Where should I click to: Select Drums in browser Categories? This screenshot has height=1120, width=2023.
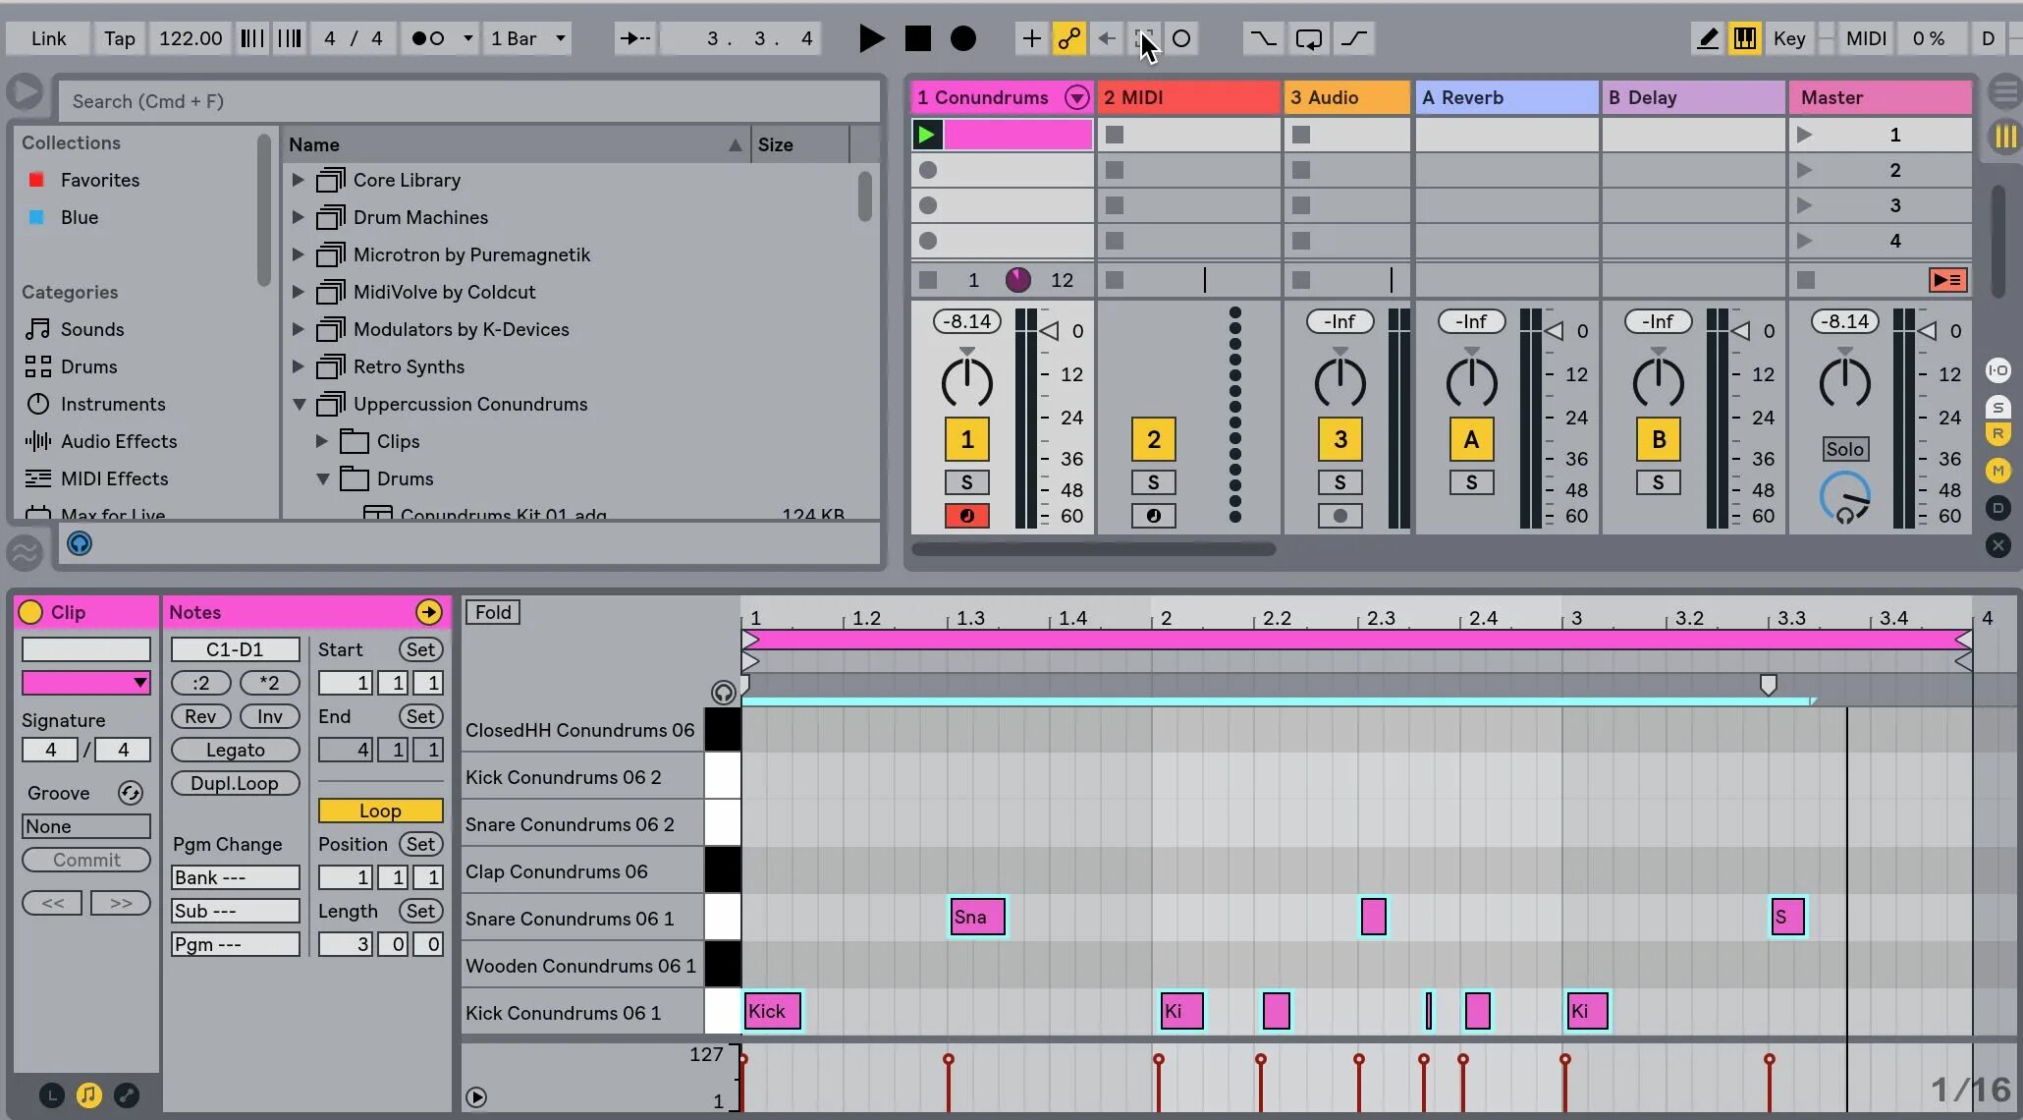[x=88, y=366]
